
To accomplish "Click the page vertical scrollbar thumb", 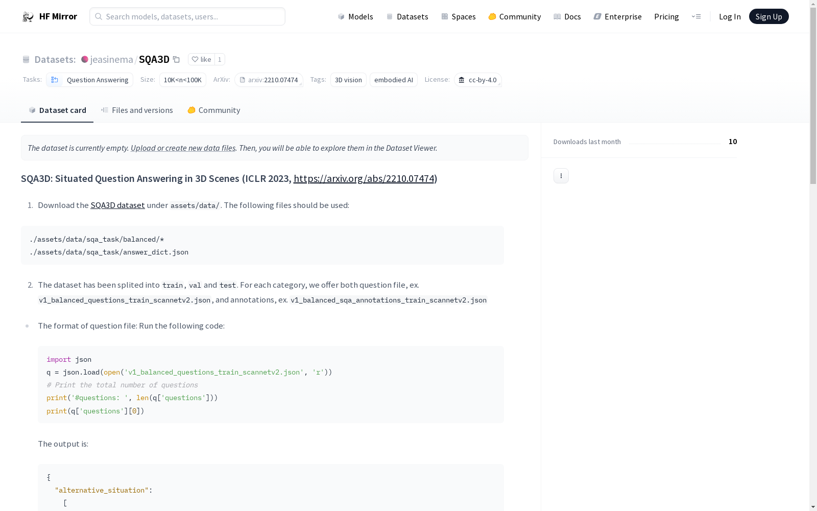I will tap(813, 96).
